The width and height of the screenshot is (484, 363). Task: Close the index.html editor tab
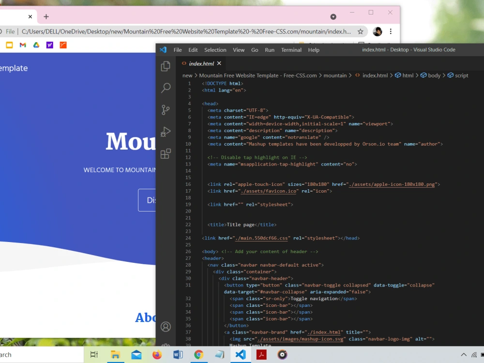pyautogui.click(x=219, y=63)
